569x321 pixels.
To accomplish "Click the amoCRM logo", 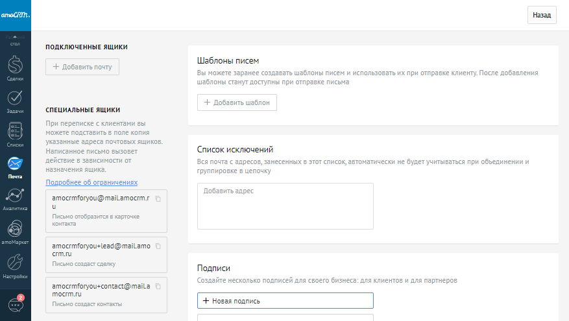I will coord(15,14).
